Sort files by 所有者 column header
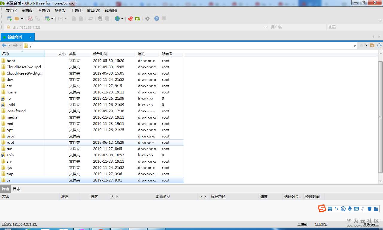The image size is (383, 230). point(172,54)
